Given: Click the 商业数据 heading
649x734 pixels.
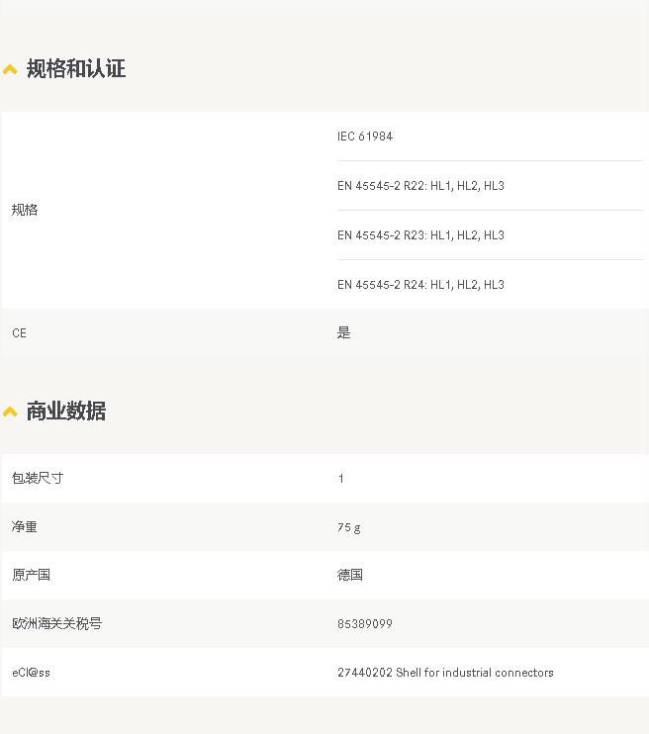Looking at the screenshot, I should click(x=66, y=411).
